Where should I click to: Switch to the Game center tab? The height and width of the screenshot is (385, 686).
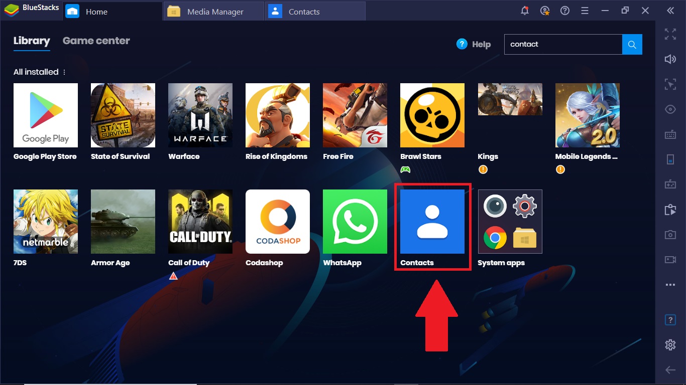(96, 41)
